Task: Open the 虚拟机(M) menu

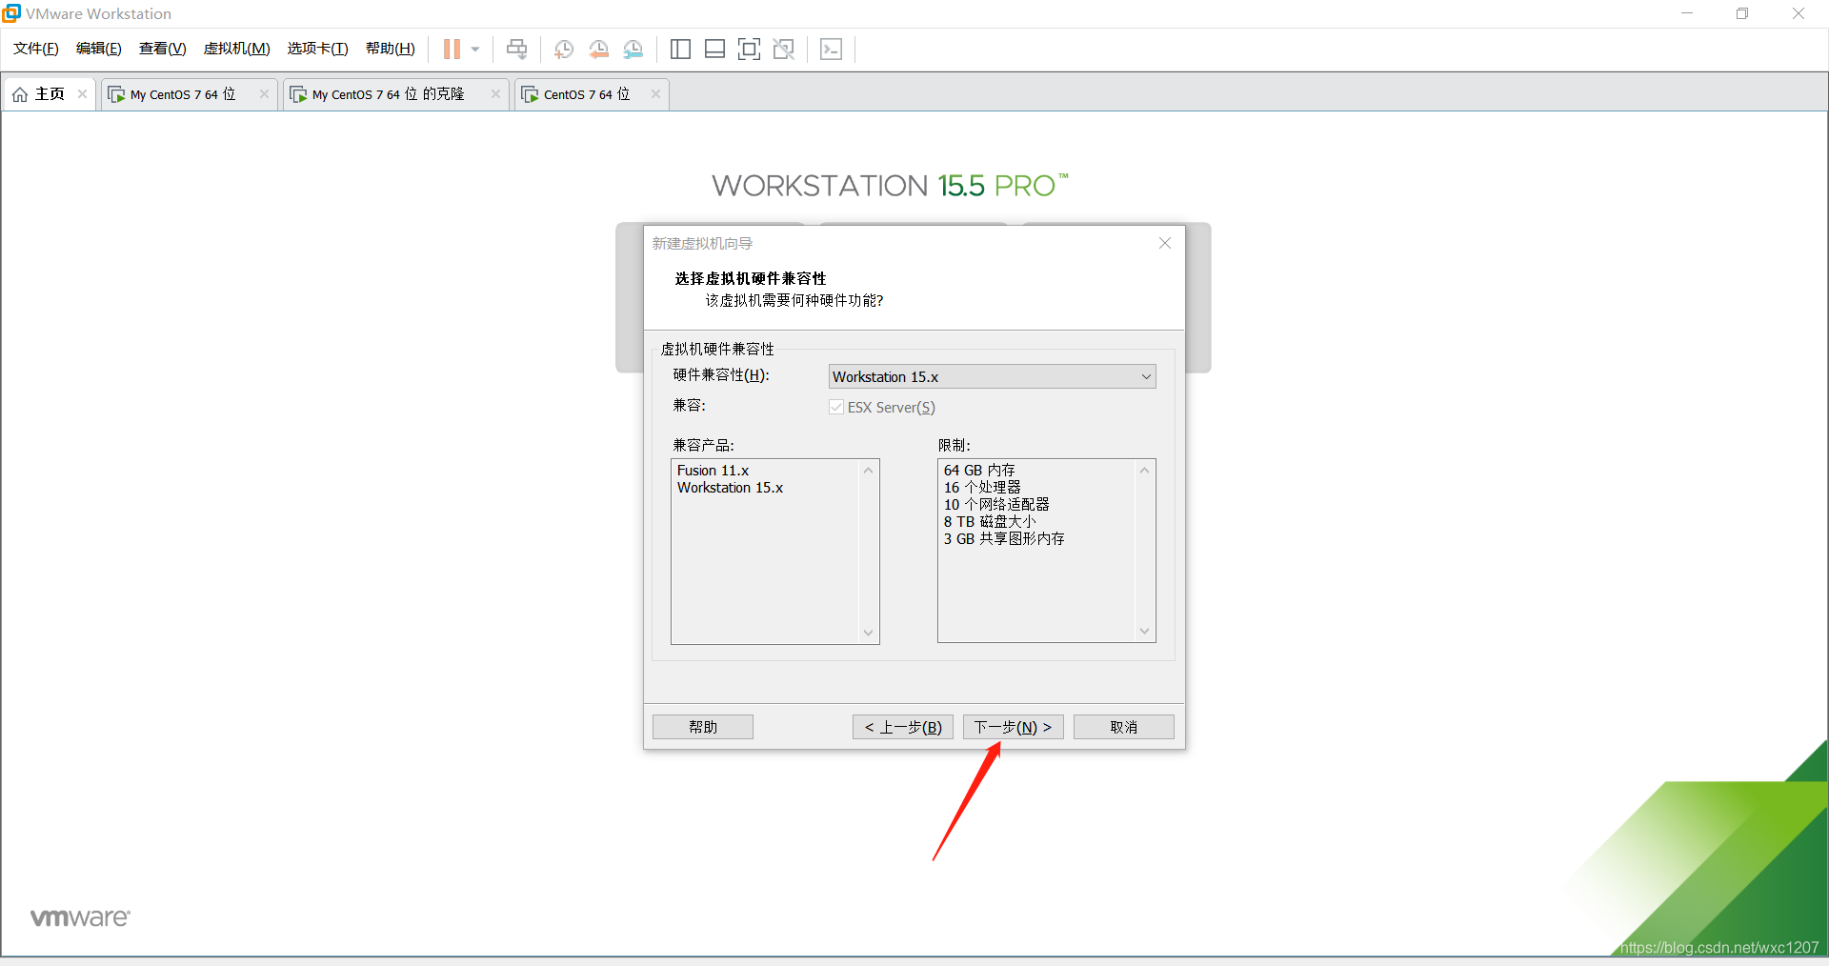Action: tap(236, 49)
